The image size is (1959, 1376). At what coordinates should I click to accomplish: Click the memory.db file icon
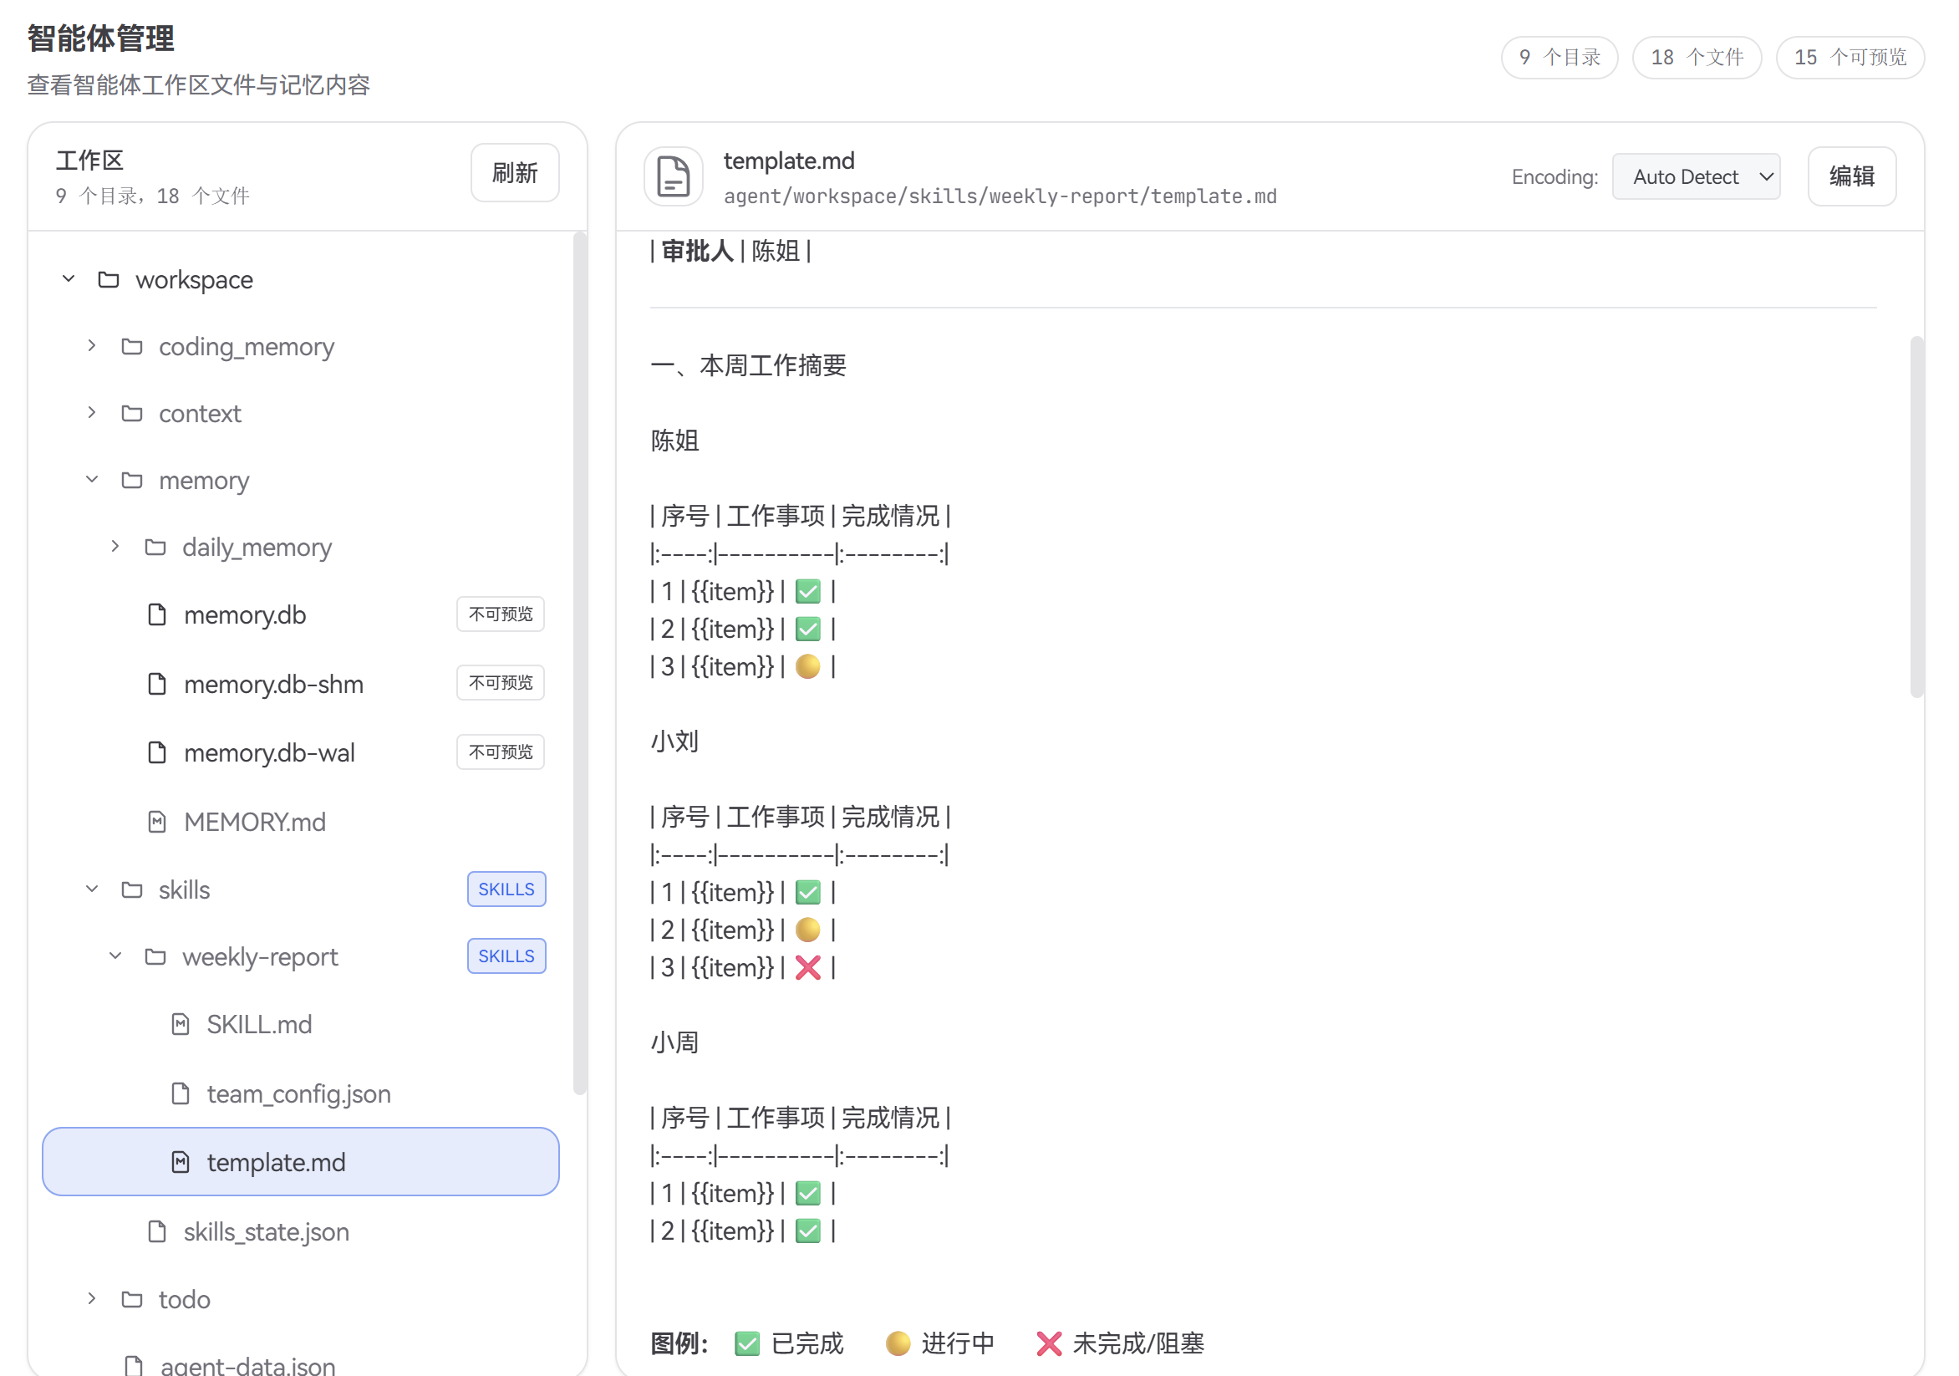[157, 614]
